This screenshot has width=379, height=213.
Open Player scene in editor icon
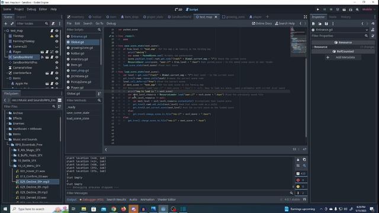[42, 52]
